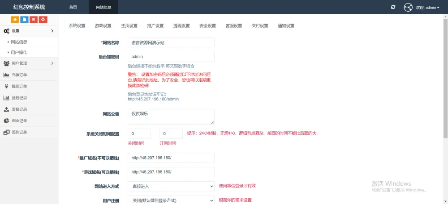
Task: Switch to the 安全设置 tab
Action: coord(208,25)
